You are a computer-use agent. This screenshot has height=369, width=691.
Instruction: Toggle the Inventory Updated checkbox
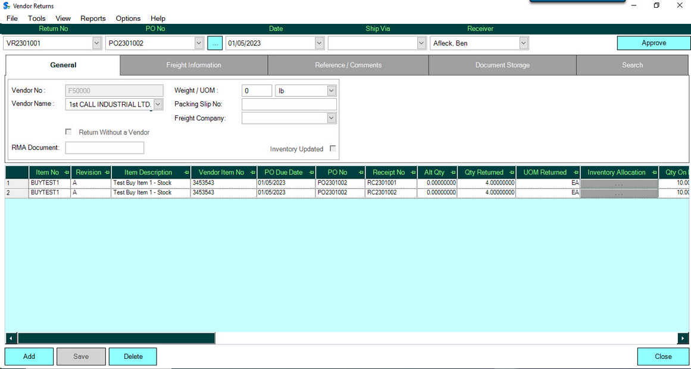pyautogui.click(x=333, y=149)
